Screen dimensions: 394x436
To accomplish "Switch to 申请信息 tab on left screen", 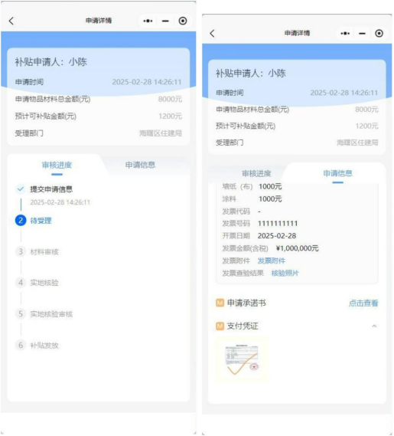I will coord(140,165).
